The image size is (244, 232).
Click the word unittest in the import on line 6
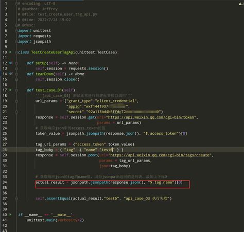coord(42,31)
